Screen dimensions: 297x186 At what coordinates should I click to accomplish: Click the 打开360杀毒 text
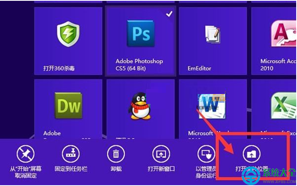(59, 68)
